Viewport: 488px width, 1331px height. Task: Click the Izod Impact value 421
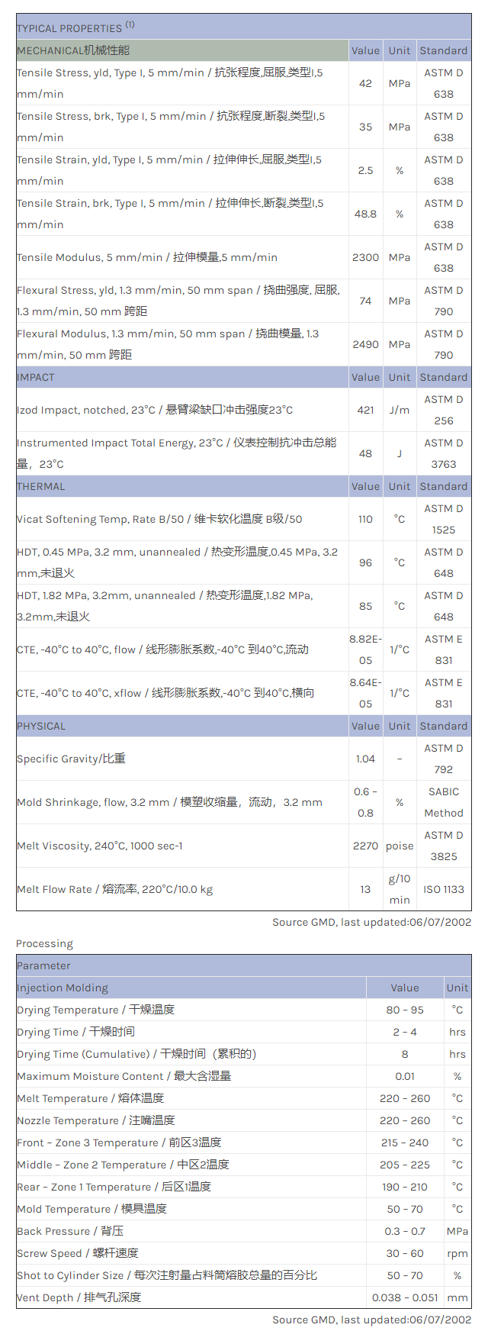point(365,410)
